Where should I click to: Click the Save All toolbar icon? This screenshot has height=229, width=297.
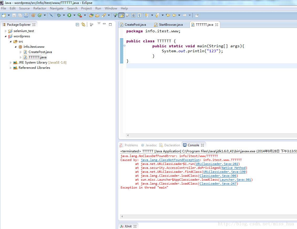coord(20,15)
